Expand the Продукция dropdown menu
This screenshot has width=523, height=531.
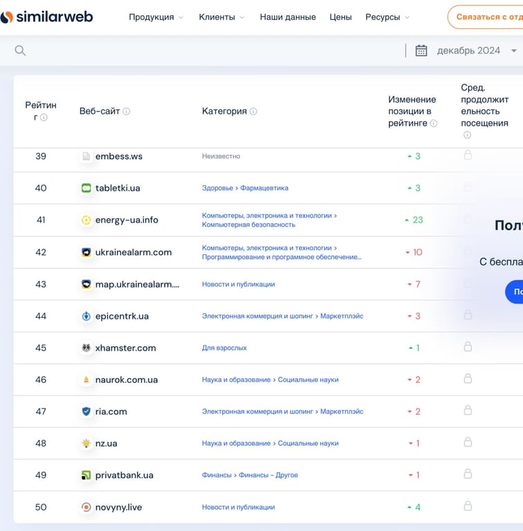click(156, 17)
